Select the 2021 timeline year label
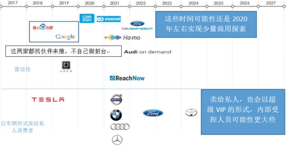The width and height of the screenshot is (286, 146). pos(115,3)
